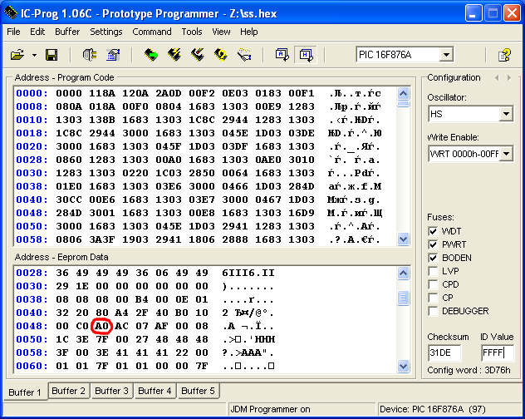Click the Program All chip icon
This screenshot has width=525, height=419.
coord(174,55)
